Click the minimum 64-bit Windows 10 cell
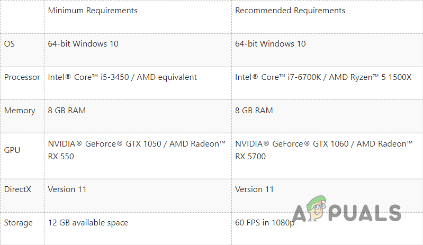Screen dimensions: 423x245 [83, 44]
